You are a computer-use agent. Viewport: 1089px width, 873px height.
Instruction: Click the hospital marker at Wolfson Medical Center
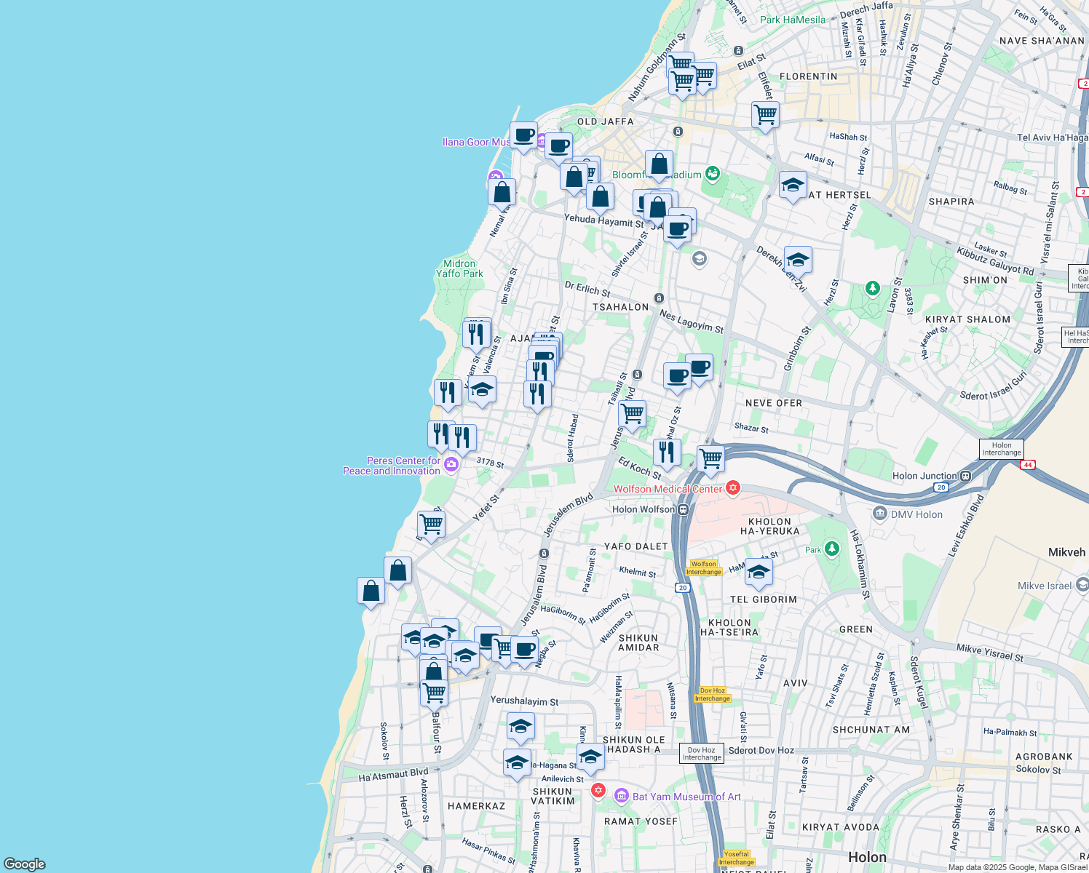click(x=733, y=489)
